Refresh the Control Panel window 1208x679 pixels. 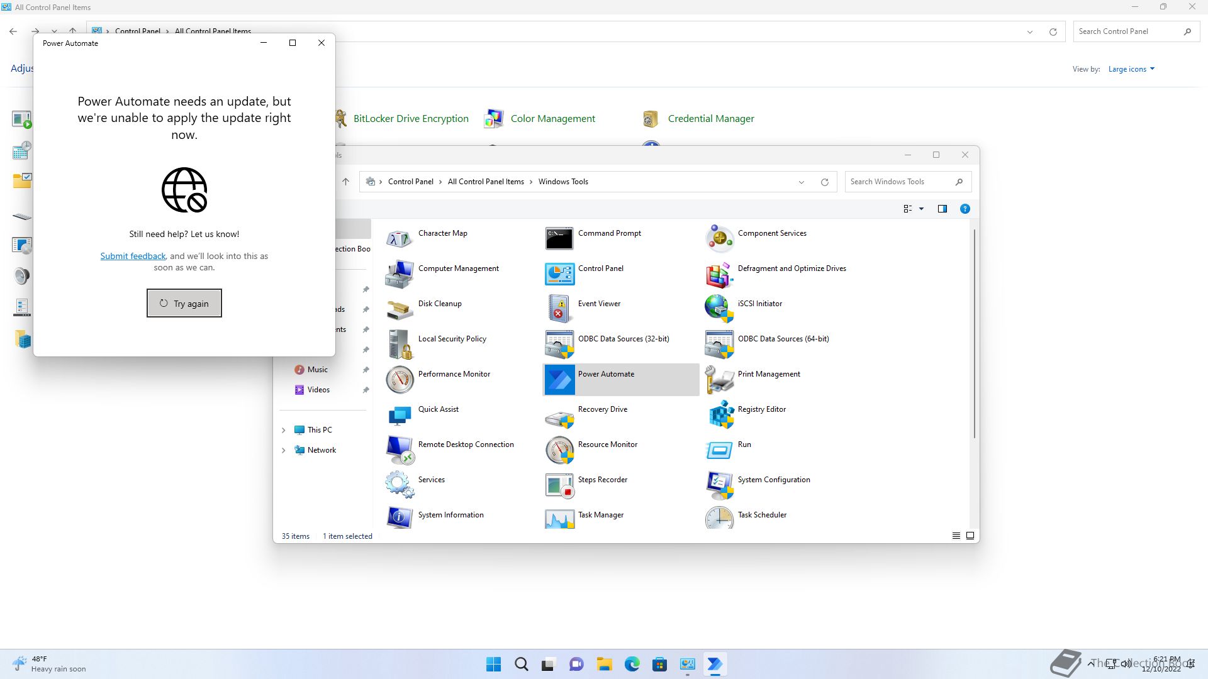pyautogui.click(x=1053, y=31)
